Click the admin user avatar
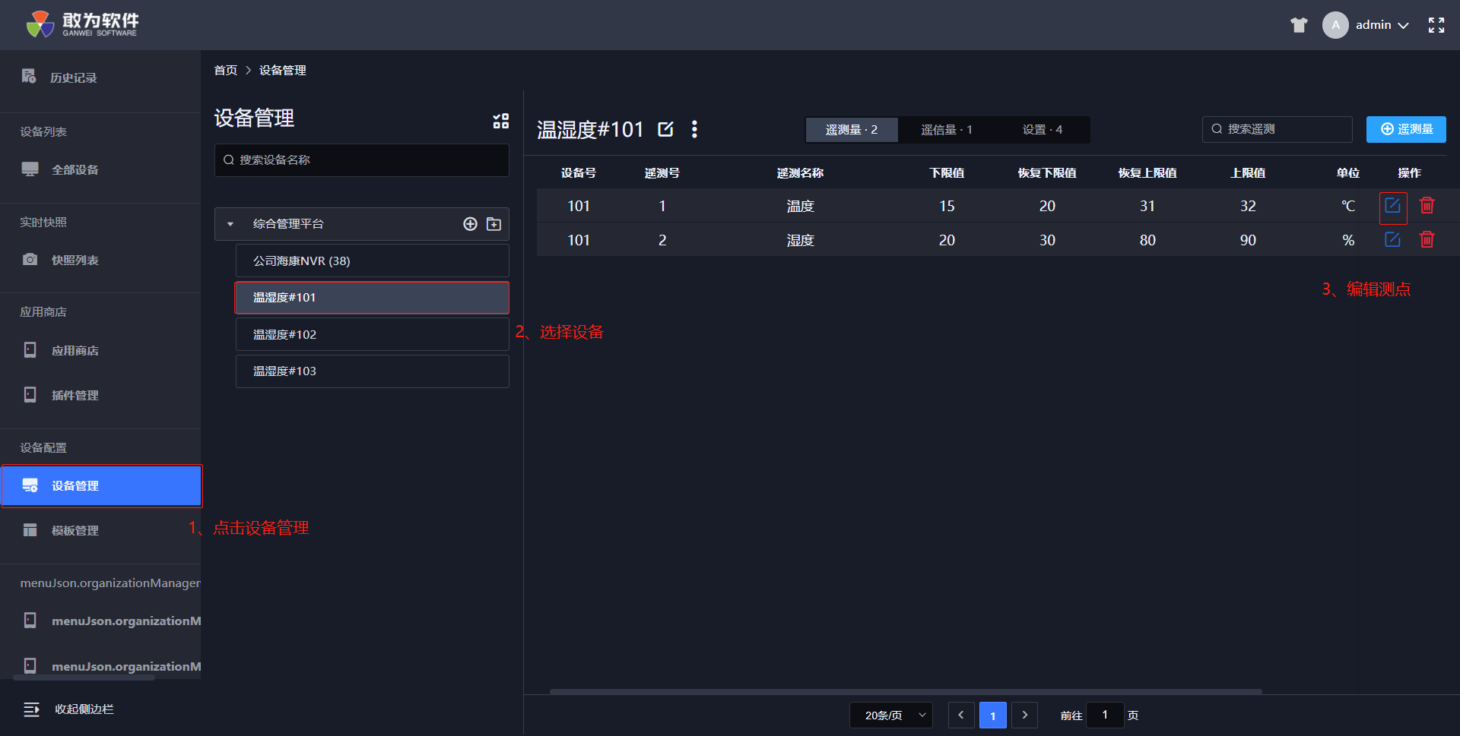 1335,25
